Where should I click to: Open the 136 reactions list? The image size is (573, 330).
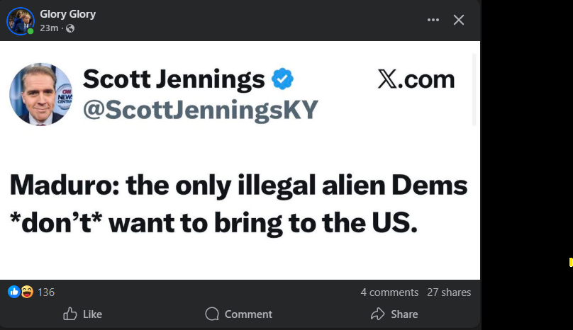click(x=46, y=292)
